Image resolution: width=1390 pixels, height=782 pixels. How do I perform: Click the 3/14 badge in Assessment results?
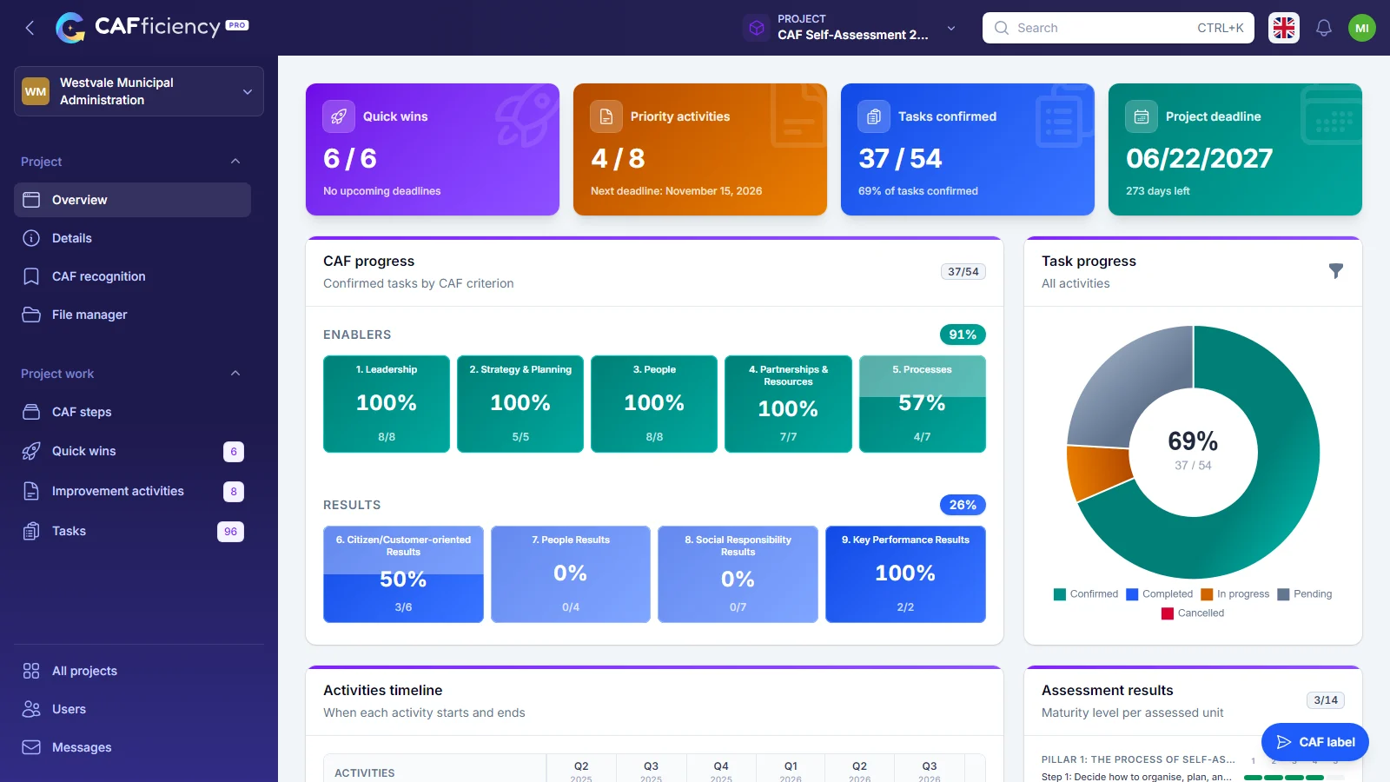tap(1326, 700)
